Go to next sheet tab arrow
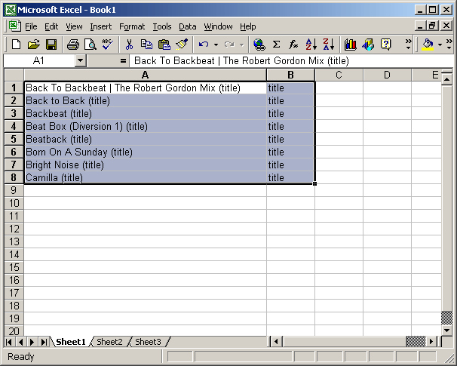 (x=32, y=342)
